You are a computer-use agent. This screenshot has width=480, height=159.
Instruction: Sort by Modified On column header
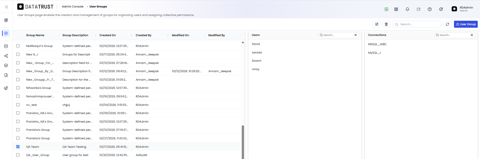point(180,35)
